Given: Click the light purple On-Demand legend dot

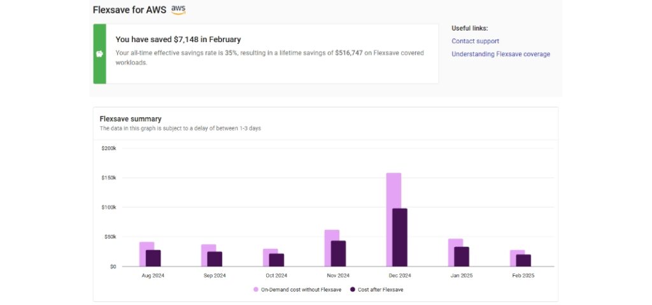Looking at the screenshot, I should [x=256, y=290].
